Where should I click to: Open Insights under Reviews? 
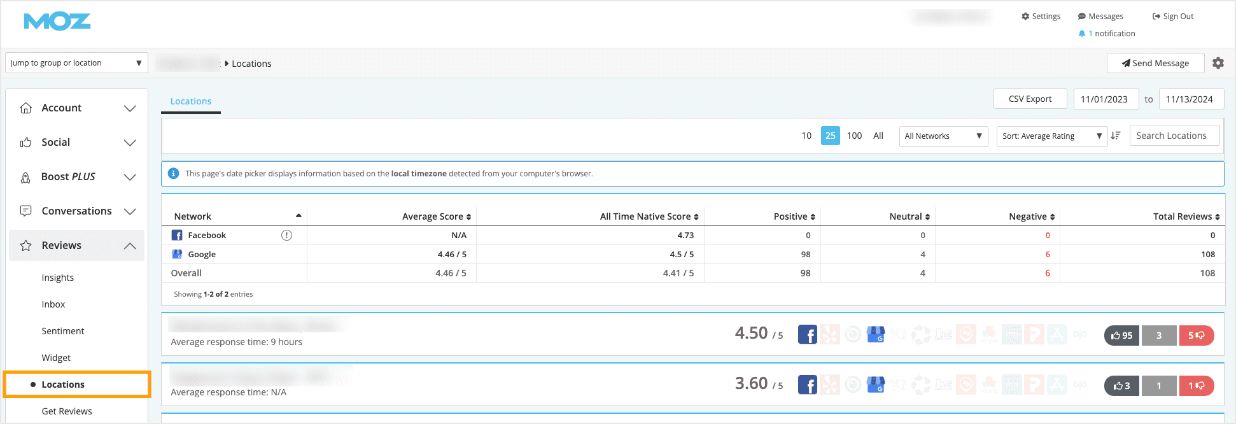58,278
